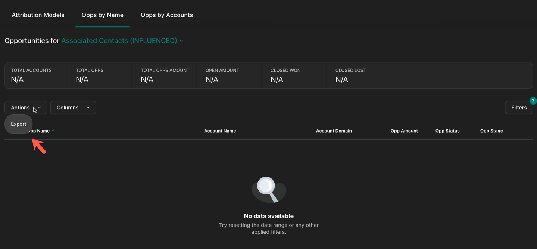
Task: Sort by the Account Domain column header
Action: (x=334, y=131)
